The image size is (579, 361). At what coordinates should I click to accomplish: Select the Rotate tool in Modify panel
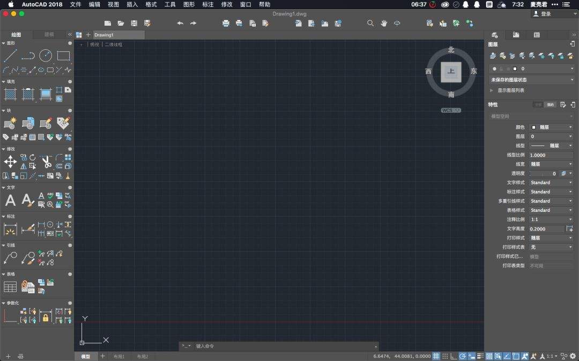[x=33, y=157]
